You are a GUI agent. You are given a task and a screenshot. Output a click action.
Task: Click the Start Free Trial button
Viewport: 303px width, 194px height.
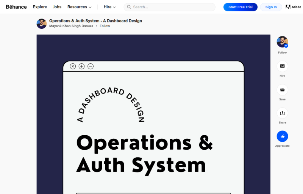point(241,7)
